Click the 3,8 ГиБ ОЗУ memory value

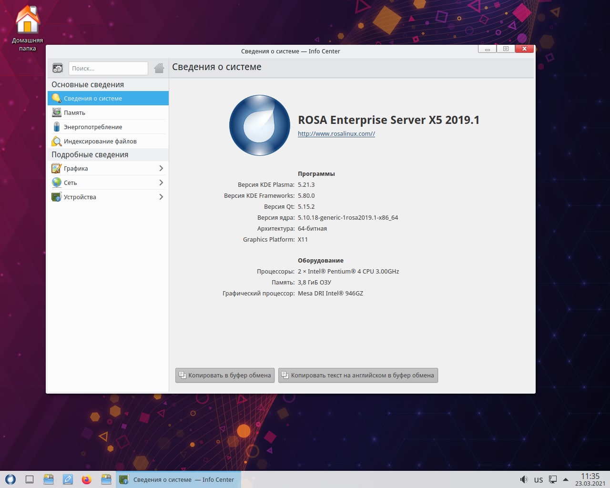(x=315, y=282)
